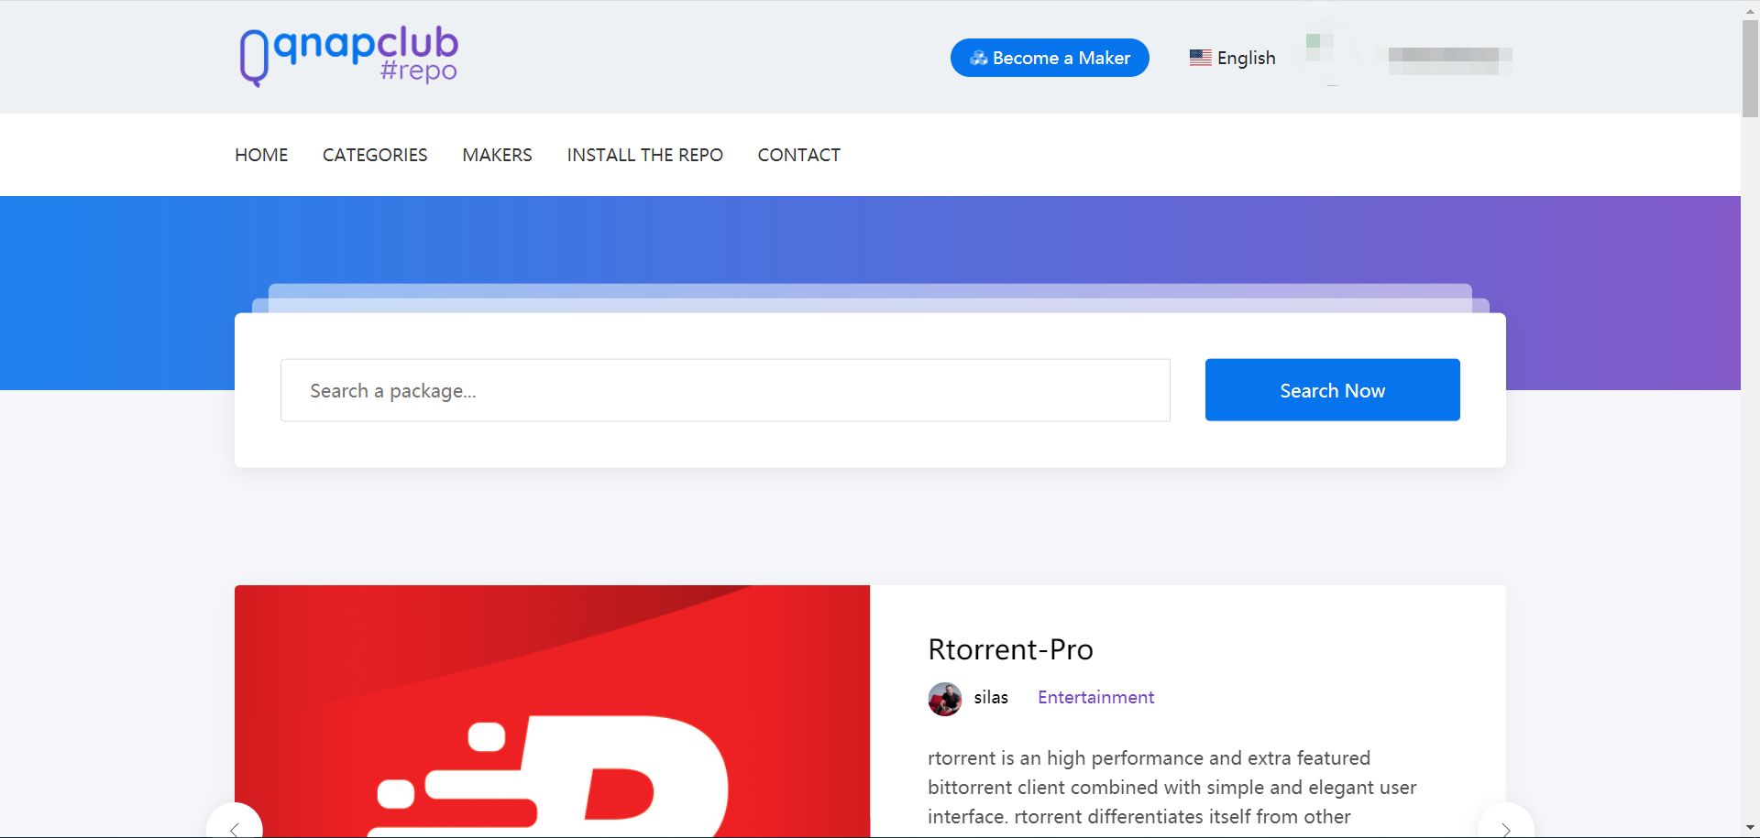Click the US flag icon
Viewport: 1760px width, 838px height.
[x=1200, y=58]
